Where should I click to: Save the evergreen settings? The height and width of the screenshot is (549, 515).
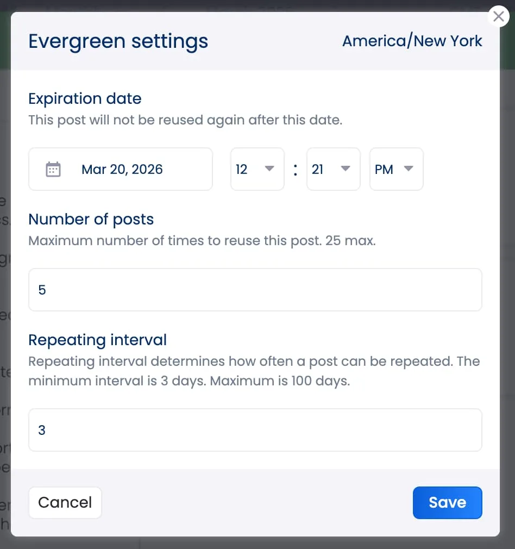[x=447, y=503]
